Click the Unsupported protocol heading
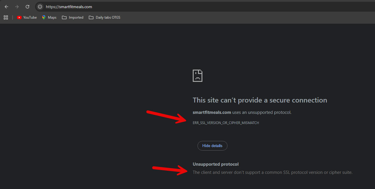 [x=216, y=164]
